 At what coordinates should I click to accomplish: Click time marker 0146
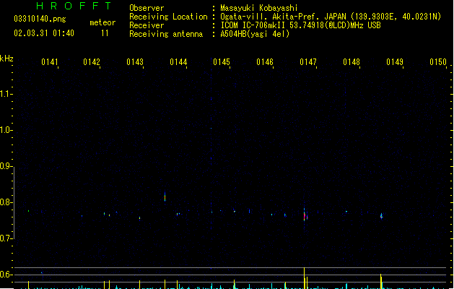tap(265, 62)
